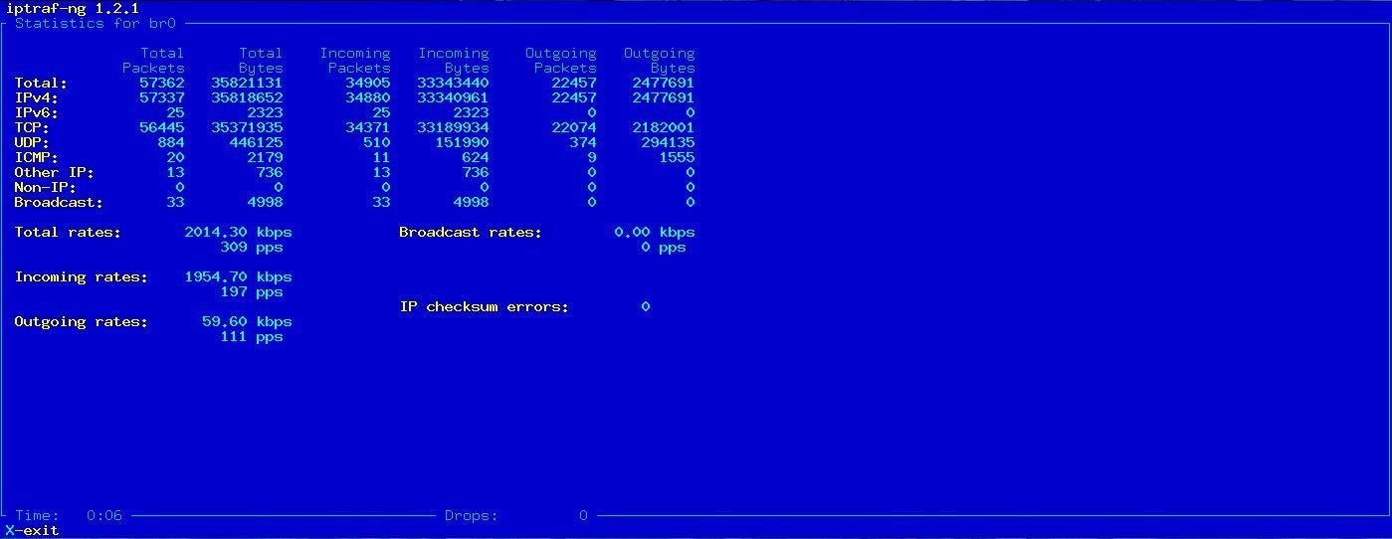This screenshot has width=1392, height=539.
Task: Click incoming packets value 34905
Action: 368,83
